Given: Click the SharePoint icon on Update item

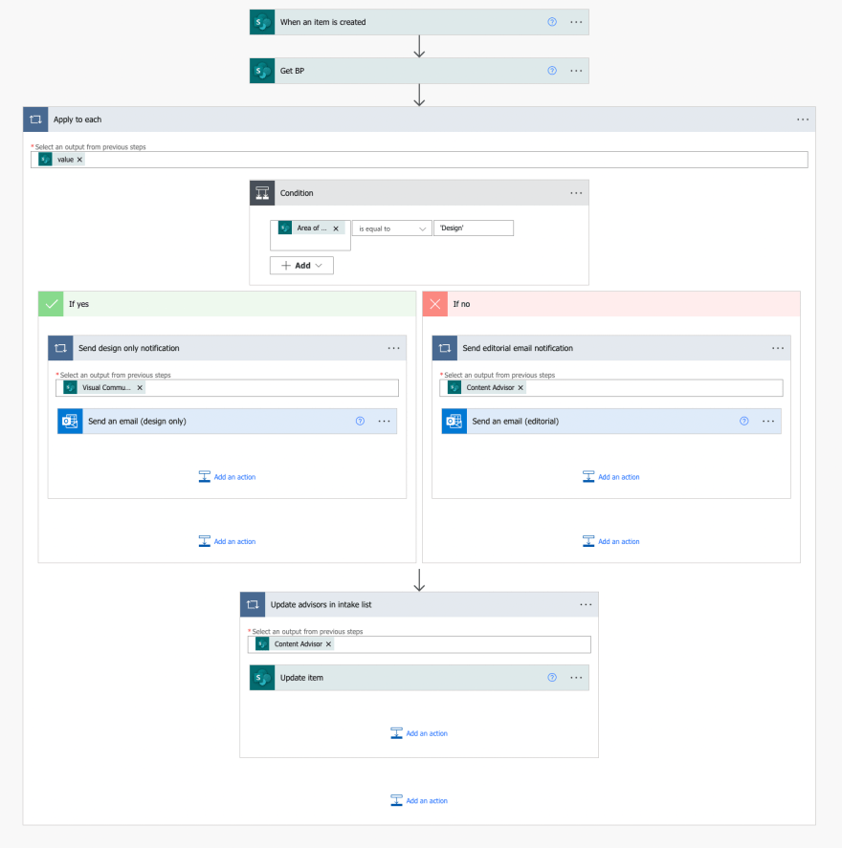Looking at the screenshot, I should click(x=262, y=678).
